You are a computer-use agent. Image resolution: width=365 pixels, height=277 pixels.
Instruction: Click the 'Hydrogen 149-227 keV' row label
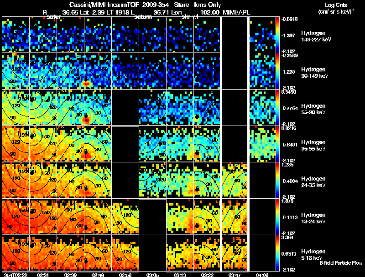(x=316, y=36)
